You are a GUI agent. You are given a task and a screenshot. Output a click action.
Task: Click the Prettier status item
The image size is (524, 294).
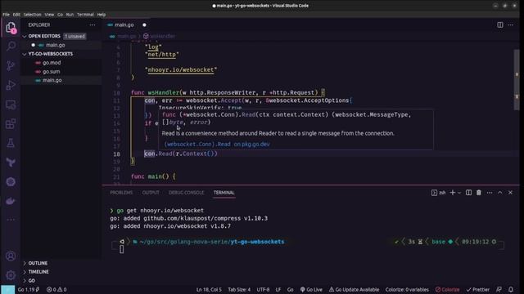[x=478, y=290]
